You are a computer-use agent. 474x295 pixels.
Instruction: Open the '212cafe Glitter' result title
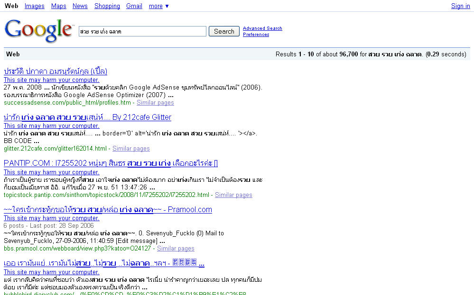[87, 117]
